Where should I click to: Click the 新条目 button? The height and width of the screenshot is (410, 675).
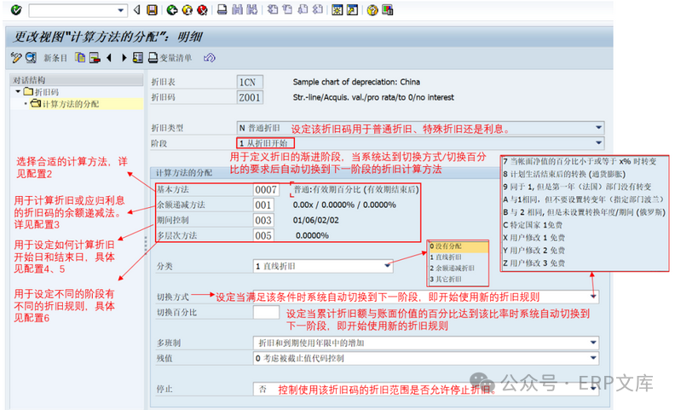pos(55,58)
